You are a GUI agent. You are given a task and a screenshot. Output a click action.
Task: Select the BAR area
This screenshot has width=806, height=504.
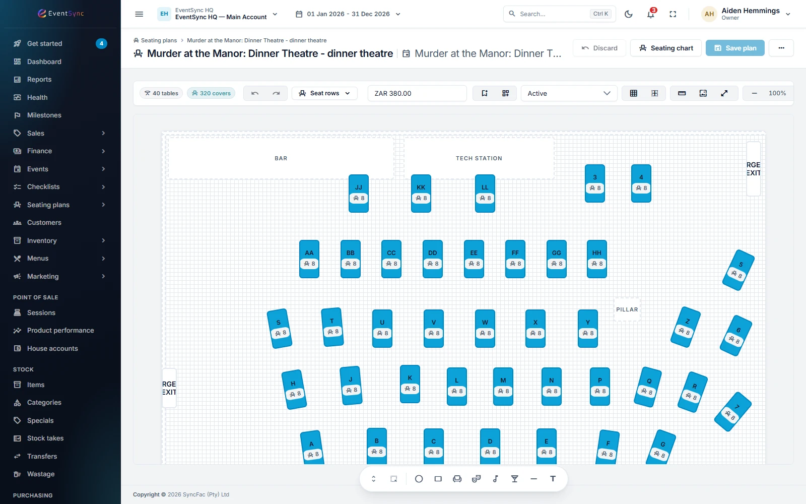click(x=281, y=158)
